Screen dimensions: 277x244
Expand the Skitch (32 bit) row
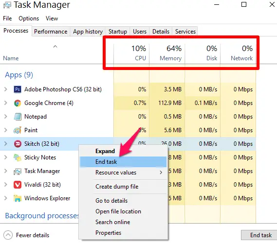click(x=6, y=144)
